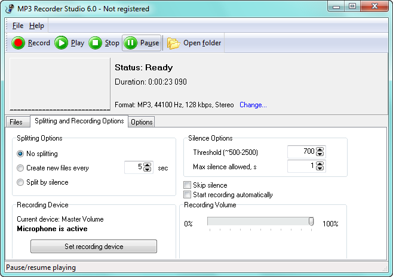Click the Format: MP3, 44100 Hz text
Viewport: 393px width, 277px height.
[174, 105]
